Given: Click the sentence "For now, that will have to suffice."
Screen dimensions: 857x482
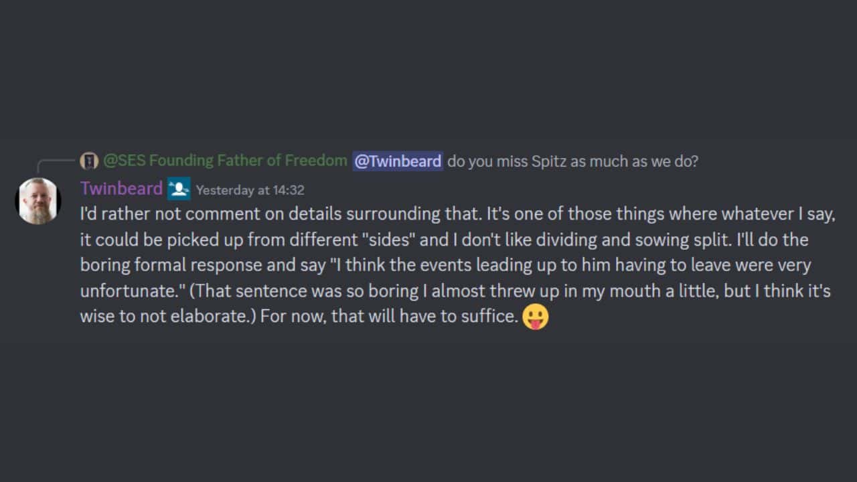Looking at the screenshot, I should tap(389, 316).
